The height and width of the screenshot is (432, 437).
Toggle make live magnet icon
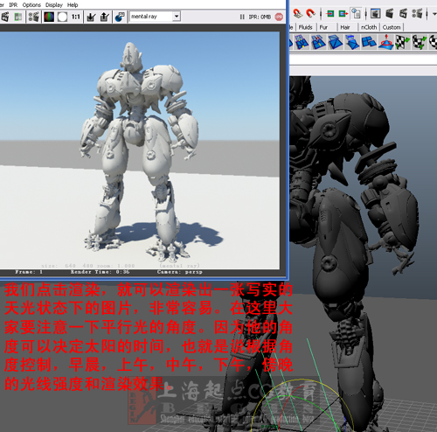click(x=311, y=13)
